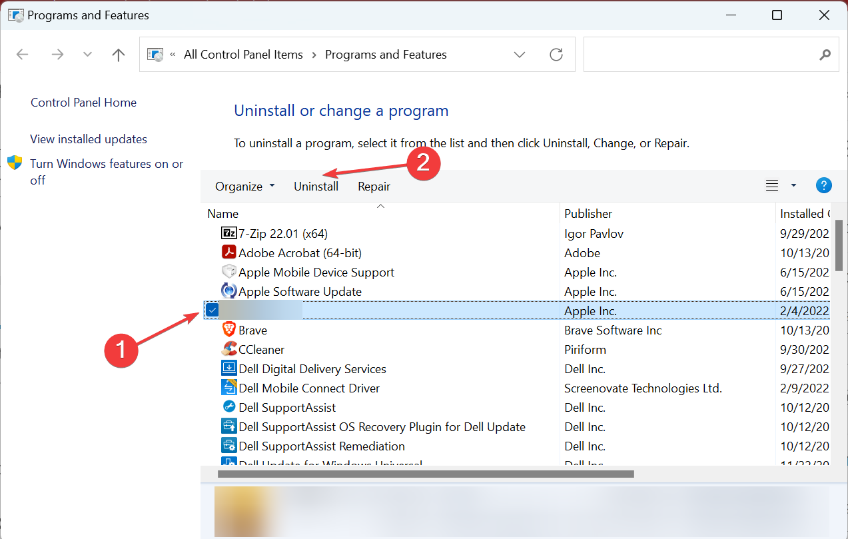Click the Control Panel icon in address bar
Viewport: 848px width, 539px height.
pos(155,55)
